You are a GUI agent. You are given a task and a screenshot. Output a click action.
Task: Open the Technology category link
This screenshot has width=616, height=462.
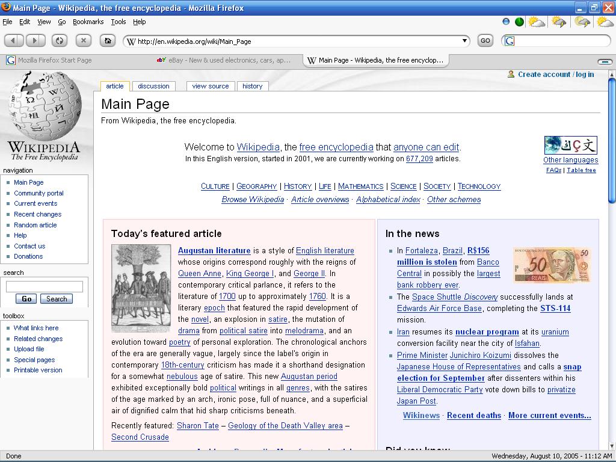(479, 186)
